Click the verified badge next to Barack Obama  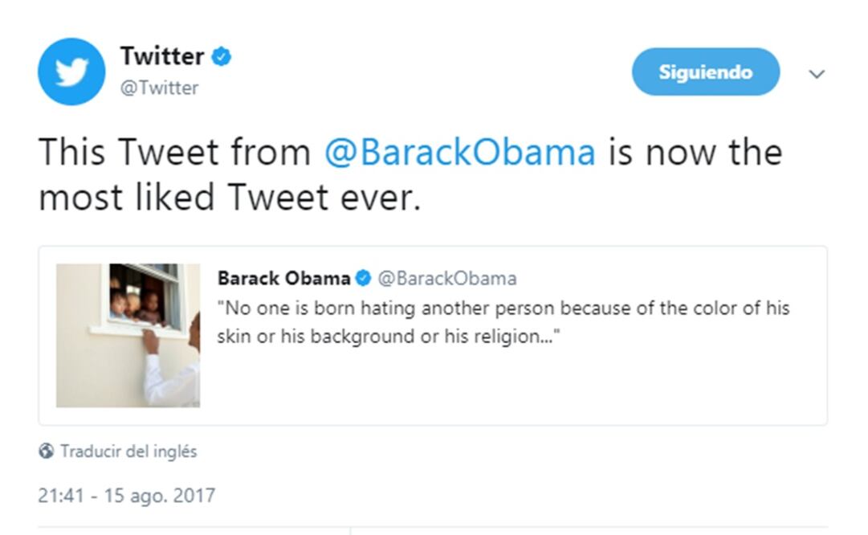(363, 279)
